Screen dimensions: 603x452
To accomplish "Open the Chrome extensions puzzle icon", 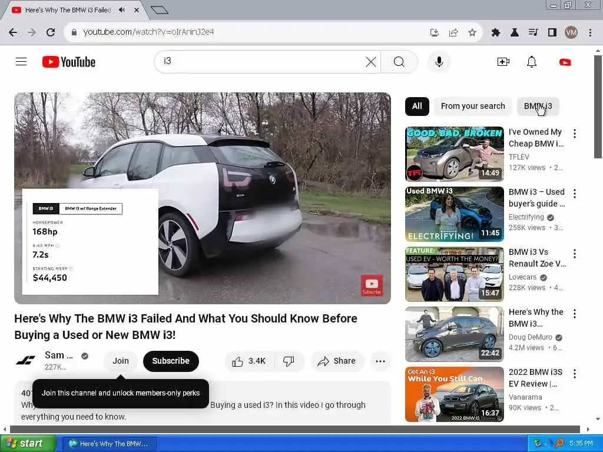I will (x=496, y=33).
